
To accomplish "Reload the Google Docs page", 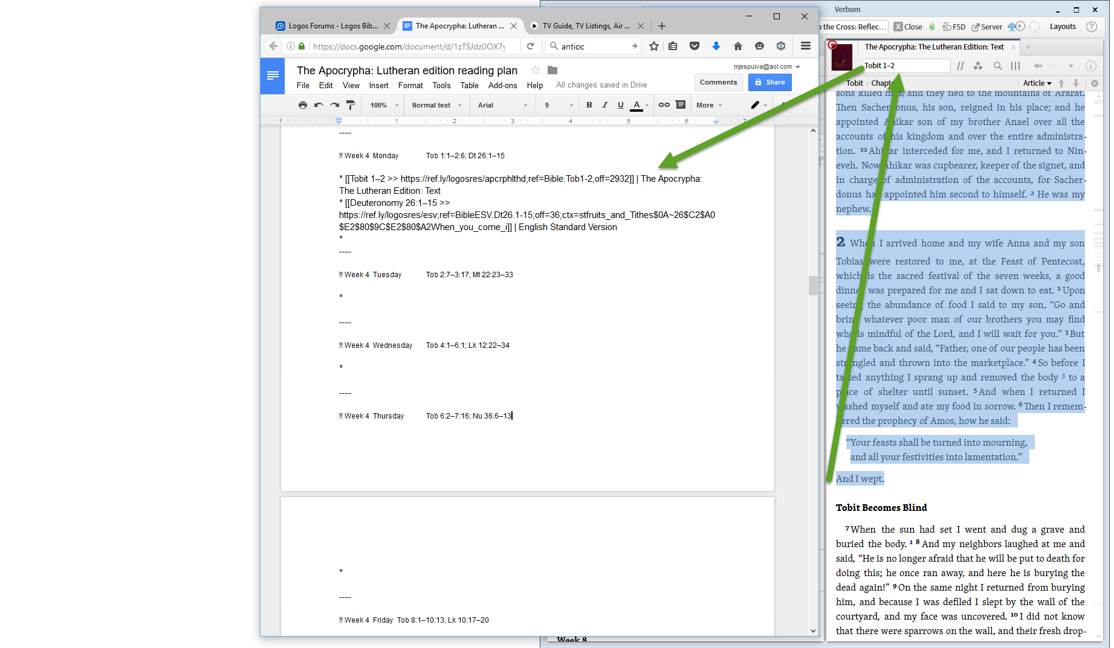I will tap(530, 47).
